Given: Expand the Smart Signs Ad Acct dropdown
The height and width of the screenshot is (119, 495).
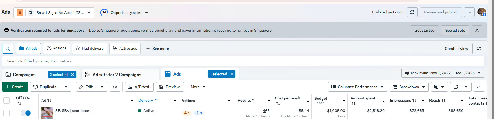Looking at the screenshot, I should coord(89,13).
